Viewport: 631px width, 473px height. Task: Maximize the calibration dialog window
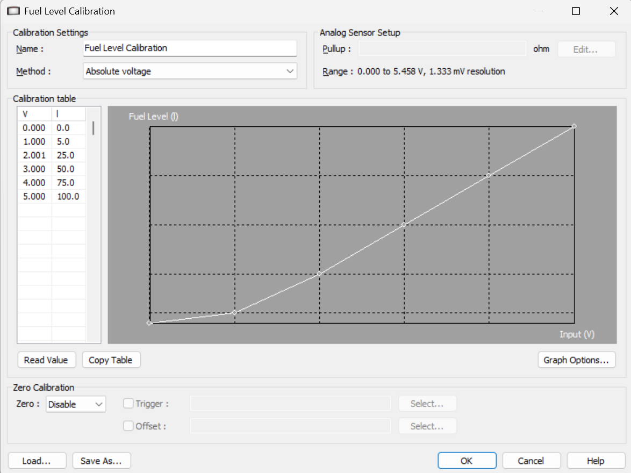pos(576,11)
